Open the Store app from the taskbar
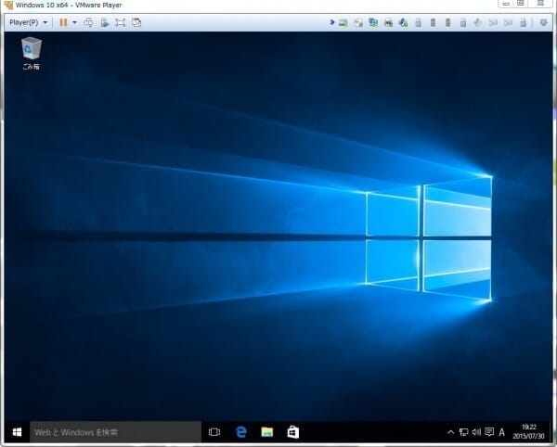The image size is (557, 447). click(292, 432)
